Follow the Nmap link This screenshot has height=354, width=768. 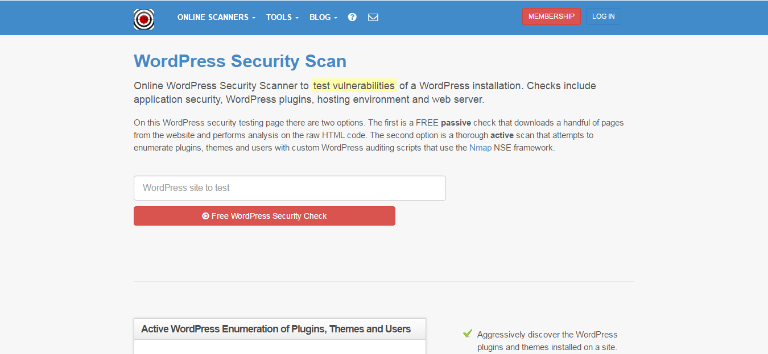(x=480, y=148)
